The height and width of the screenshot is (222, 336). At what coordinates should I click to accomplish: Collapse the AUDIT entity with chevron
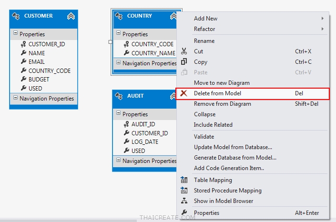173,96
